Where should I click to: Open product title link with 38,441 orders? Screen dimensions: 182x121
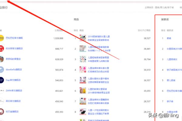click(99, 49)
